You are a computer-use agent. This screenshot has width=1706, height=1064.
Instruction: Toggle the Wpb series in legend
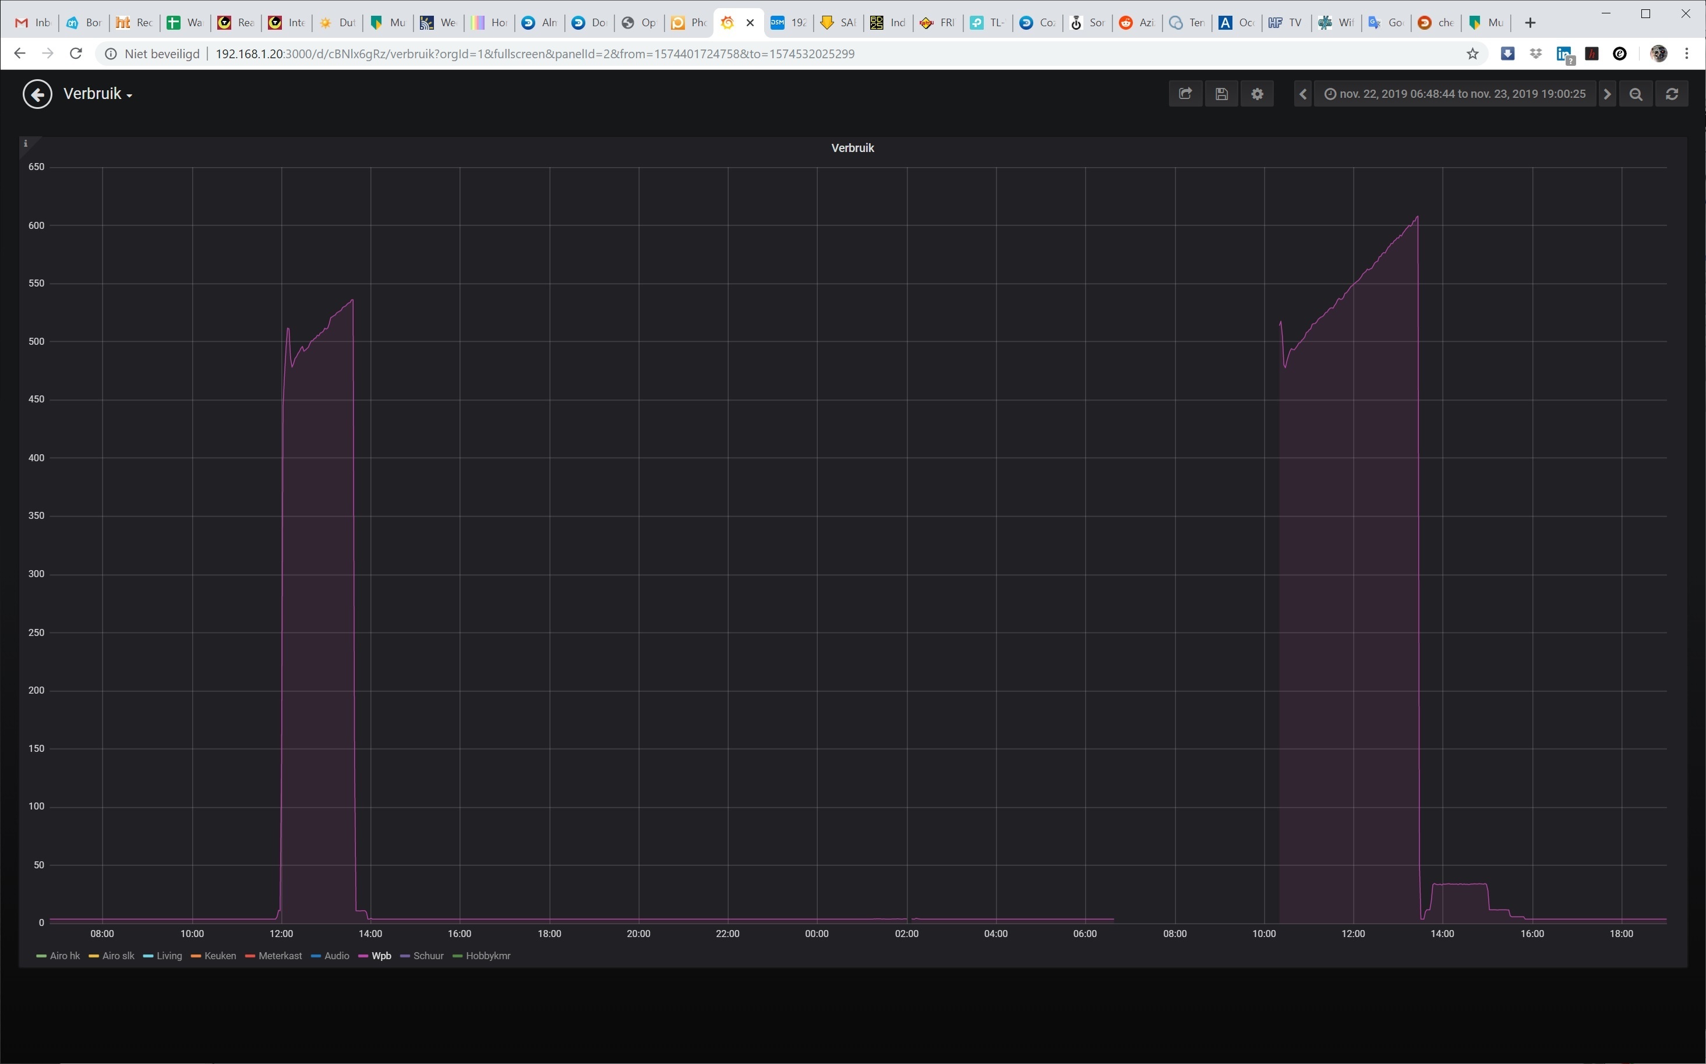tap(381, 956)
